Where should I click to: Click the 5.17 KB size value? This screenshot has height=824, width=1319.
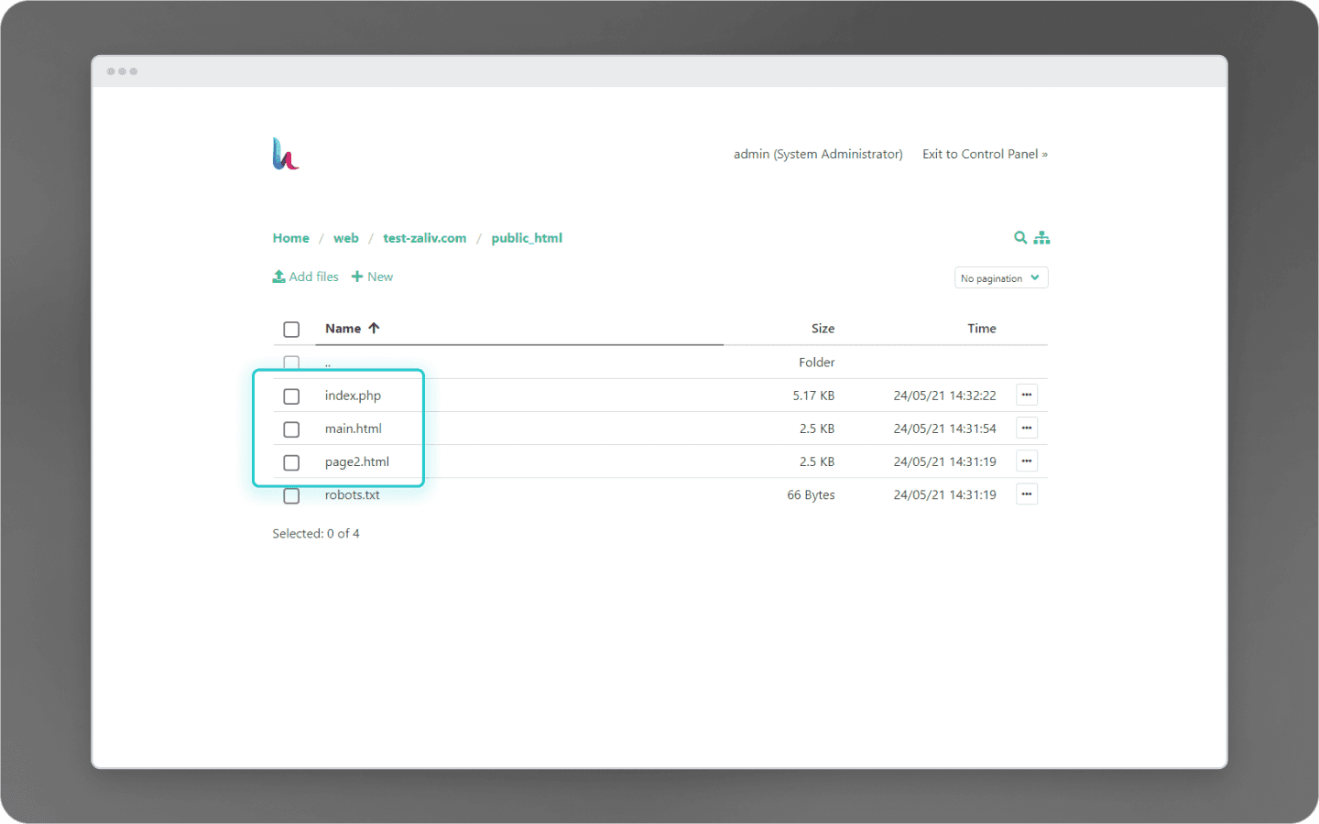(813, 396)
